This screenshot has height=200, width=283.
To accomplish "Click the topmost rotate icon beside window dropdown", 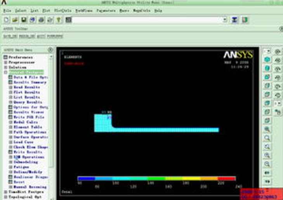I will tap(278, 51).
